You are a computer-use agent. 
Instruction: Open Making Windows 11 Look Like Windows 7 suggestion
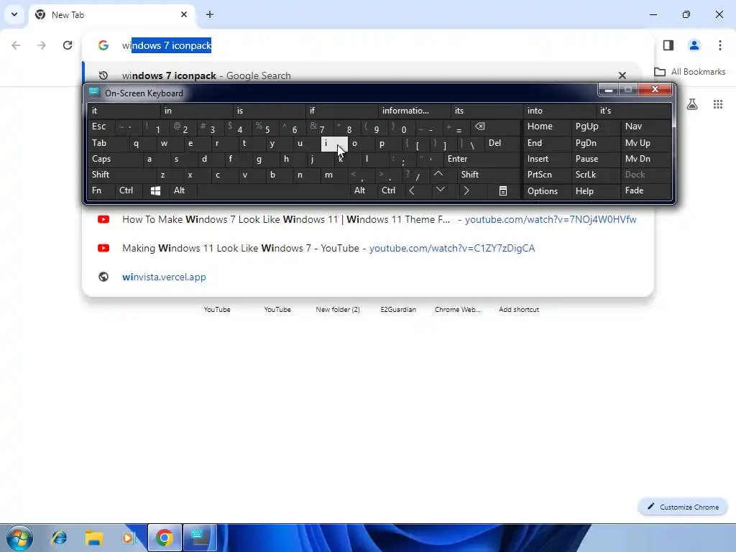368,248
